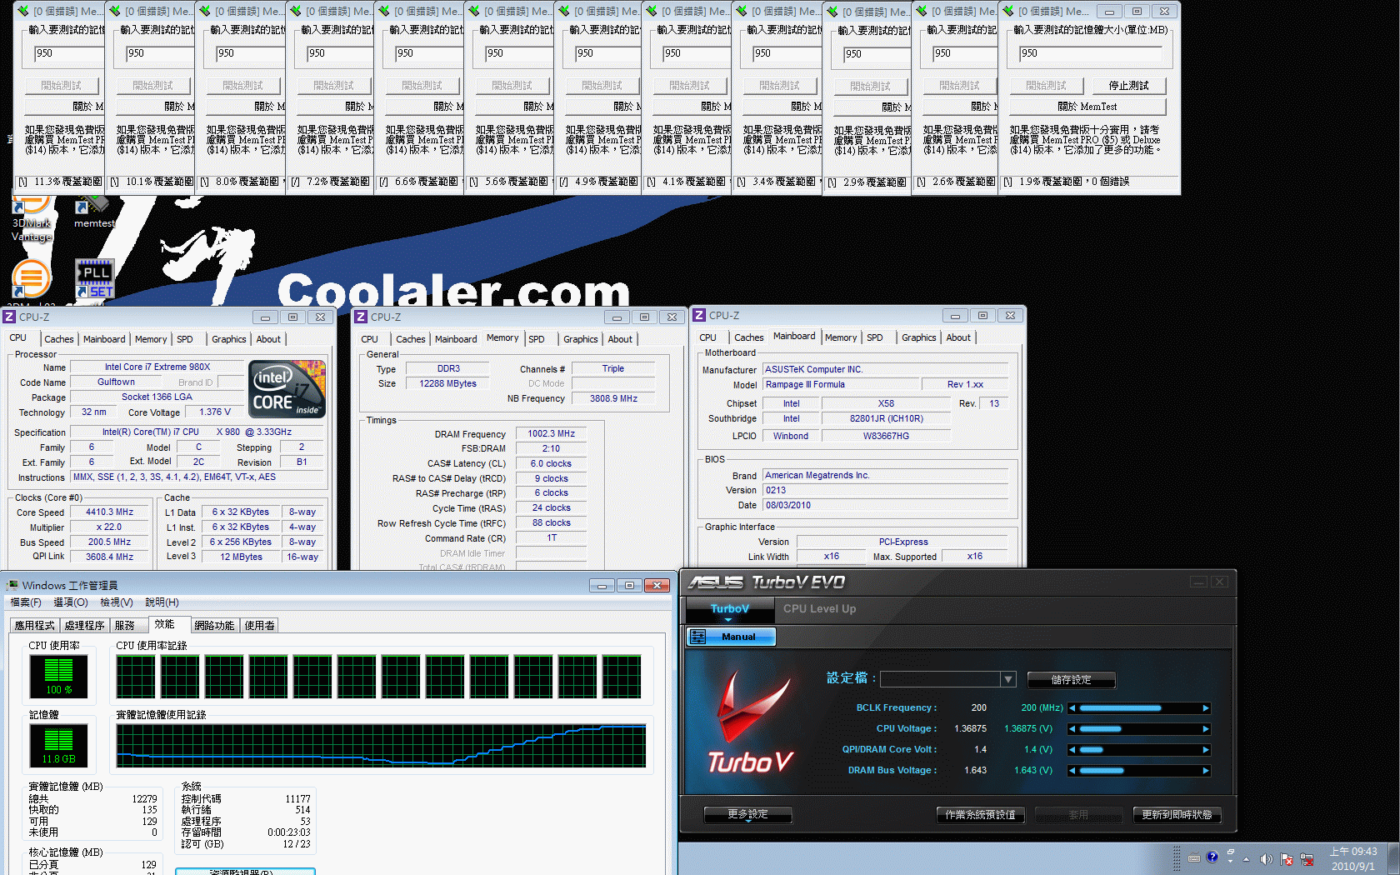Click the 更新到即時狀態 refresh status button
Screen dimensions: 1400x875
pyautogui.click(x=1177, y=815)
